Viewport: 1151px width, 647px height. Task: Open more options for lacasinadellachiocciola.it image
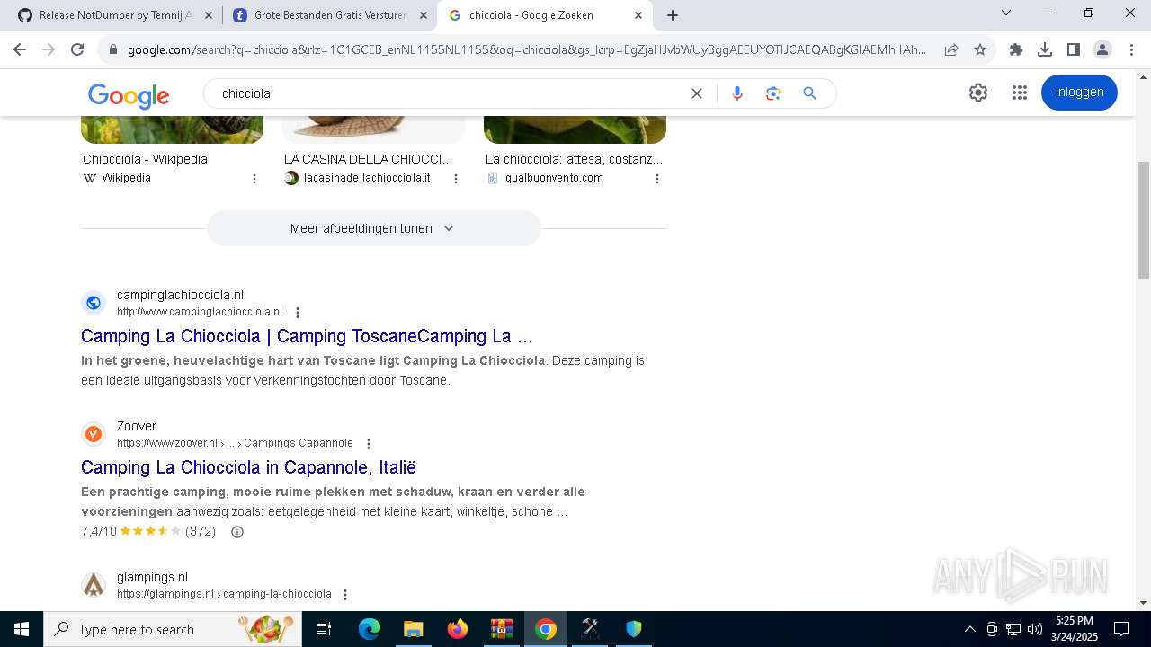(x=456, y=179)
